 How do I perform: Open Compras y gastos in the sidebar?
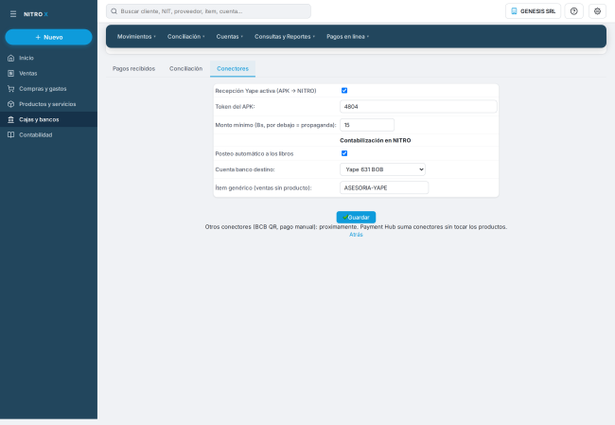(x=48, y=89)
